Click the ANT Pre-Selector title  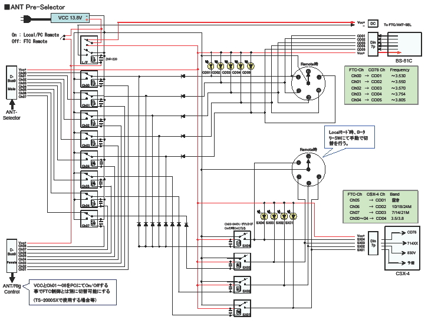[x=35, y=7]
